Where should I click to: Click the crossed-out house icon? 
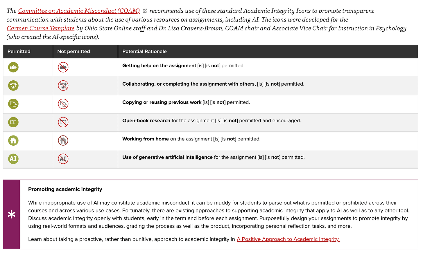(x=63, y=140)
